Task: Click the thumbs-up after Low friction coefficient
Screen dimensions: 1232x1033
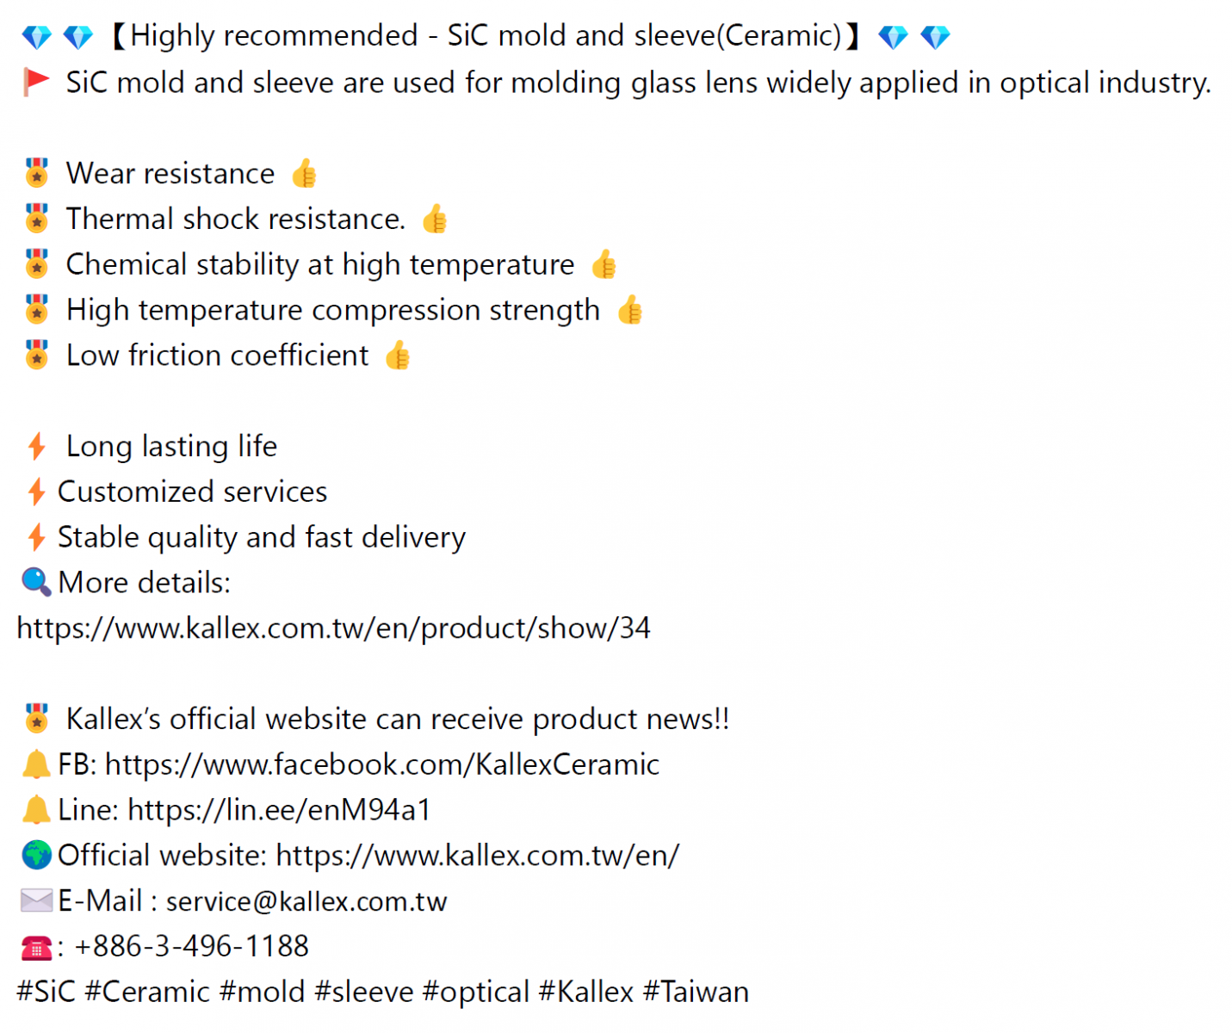Action: coord(398,356)
